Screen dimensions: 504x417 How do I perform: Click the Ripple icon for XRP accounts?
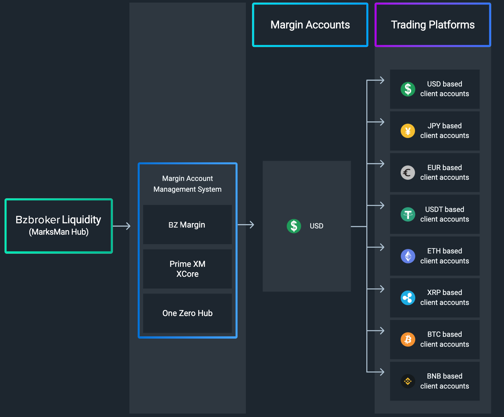tap(408, 298)
